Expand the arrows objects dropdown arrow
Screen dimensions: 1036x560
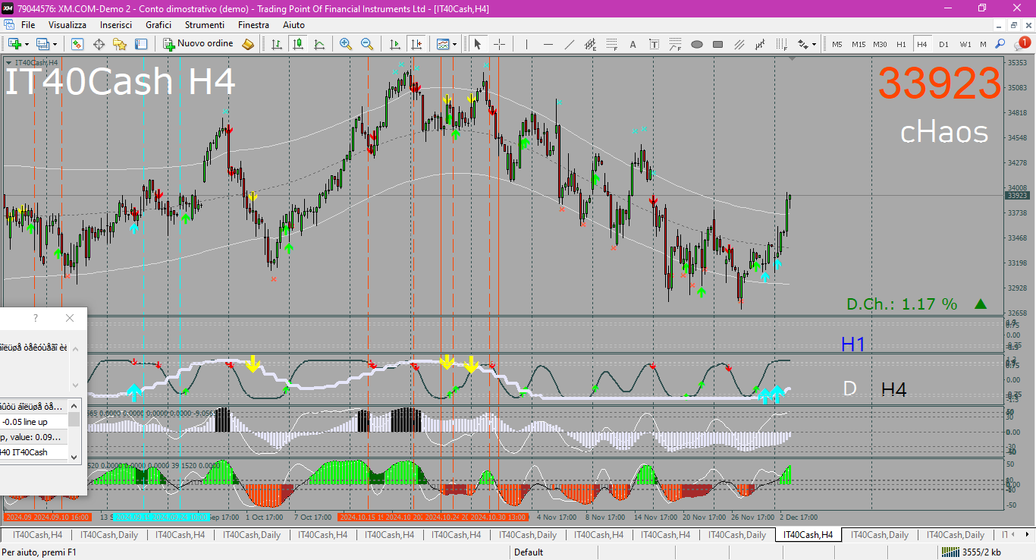[x=814, y=44]
